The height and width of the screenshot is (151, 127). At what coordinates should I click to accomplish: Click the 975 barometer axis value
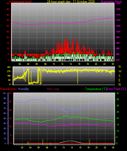pos(118,60)
